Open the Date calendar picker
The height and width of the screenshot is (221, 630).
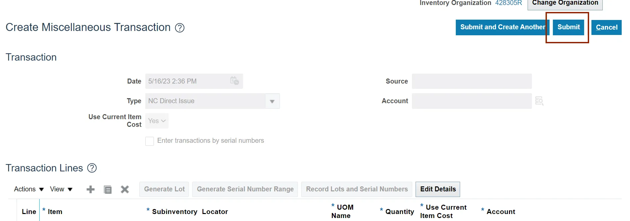tap(234, 81)
